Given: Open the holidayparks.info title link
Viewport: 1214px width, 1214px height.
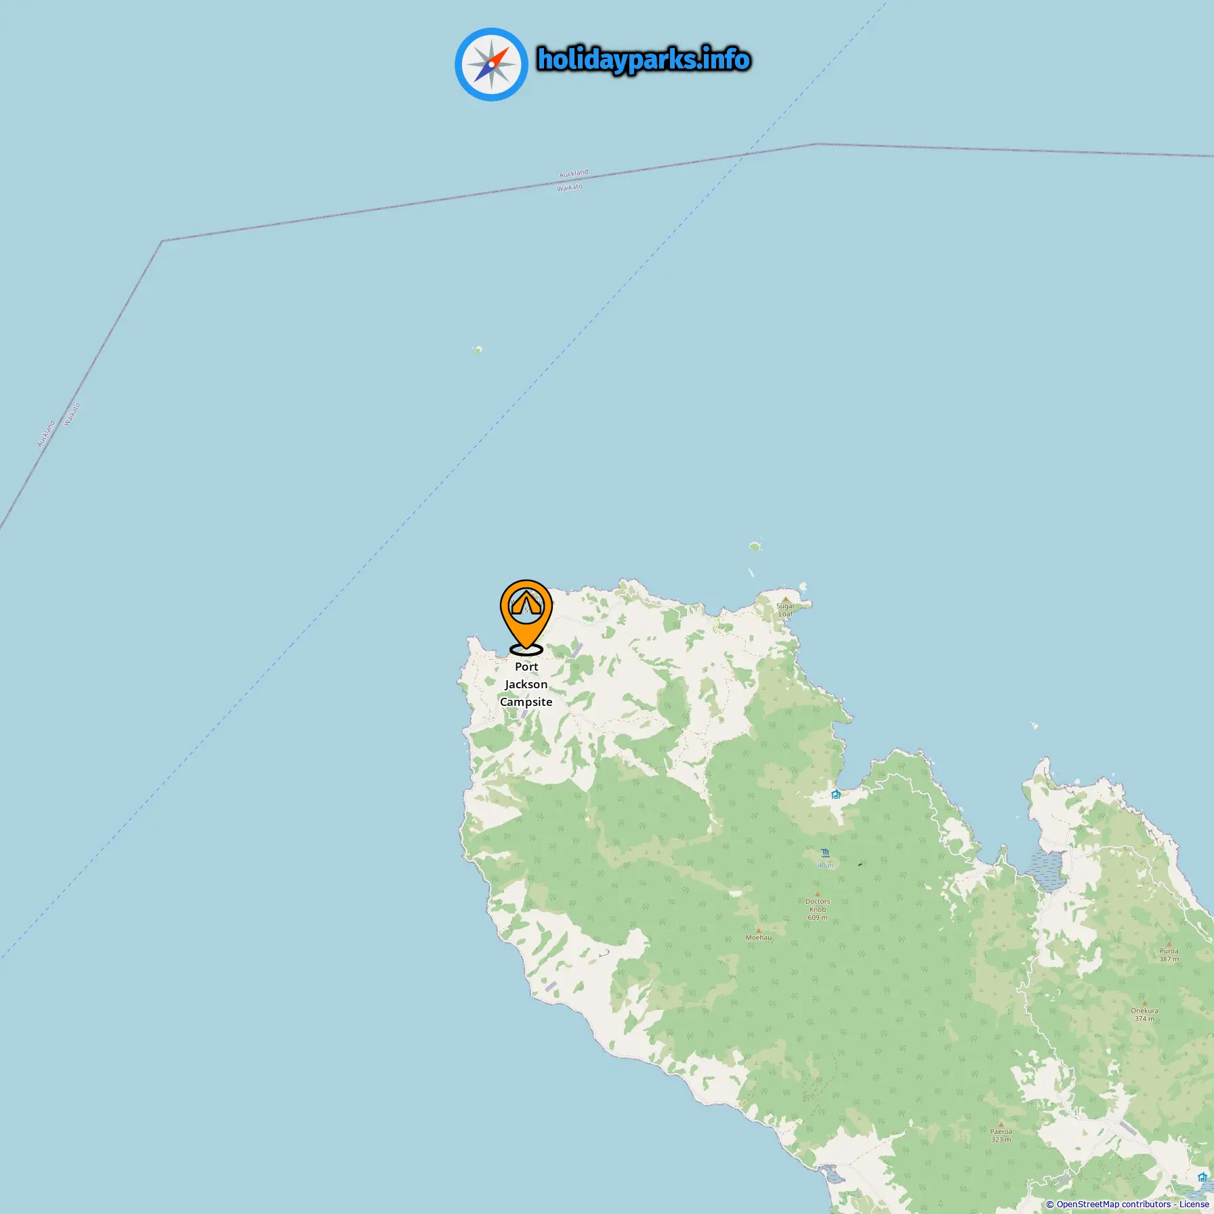Looking at the screenshot, I should [644, 60].
